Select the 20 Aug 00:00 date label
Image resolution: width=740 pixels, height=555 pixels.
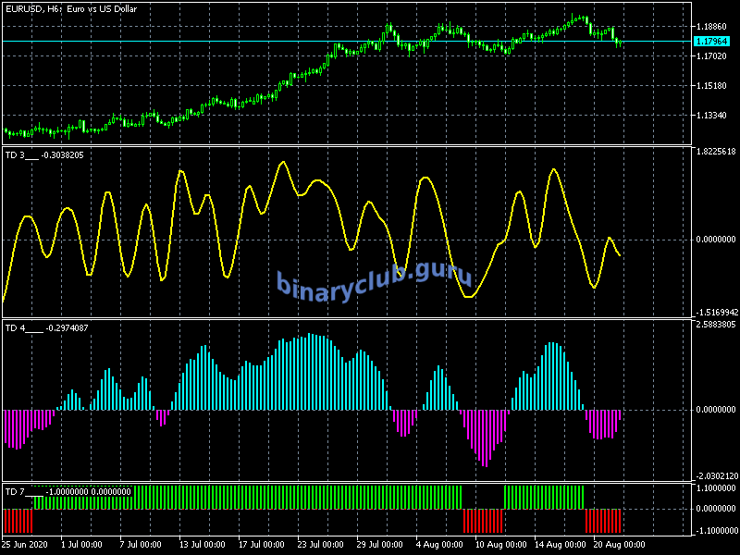point(621,545)
